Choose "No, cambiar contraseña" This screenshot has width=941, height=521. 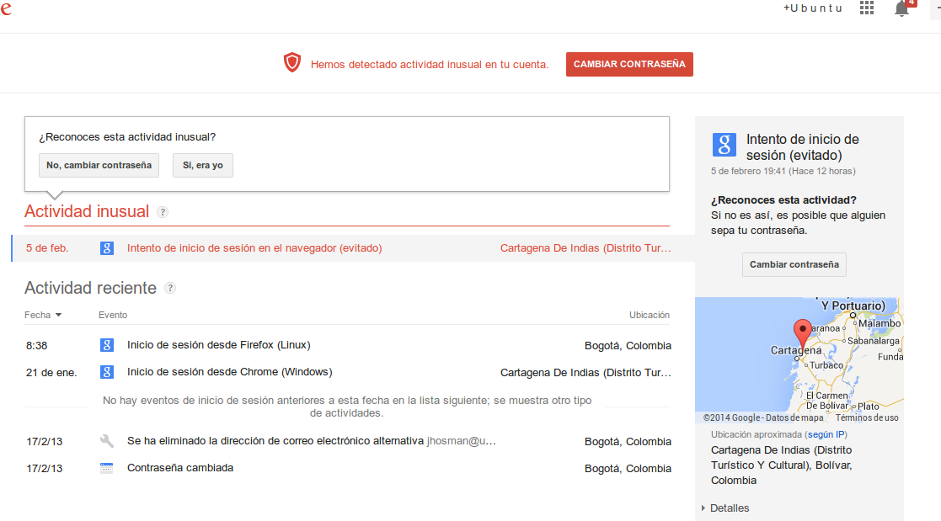click(x=99, y=166)
